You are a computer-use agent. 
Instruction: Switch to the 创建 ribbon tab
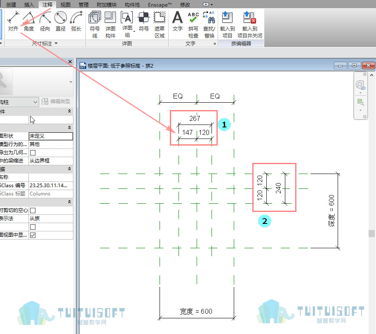pyautogui.click(x=11, y=5)
